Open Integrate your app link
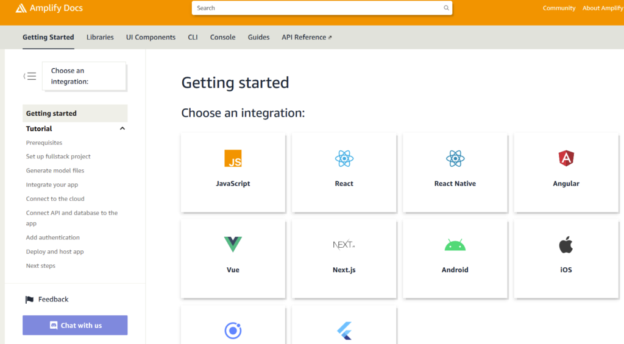 pos(52,184)
